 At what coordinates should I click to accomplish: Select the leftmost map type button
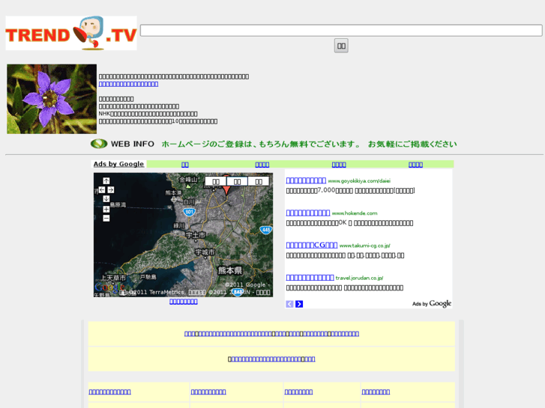coord(216,181)
